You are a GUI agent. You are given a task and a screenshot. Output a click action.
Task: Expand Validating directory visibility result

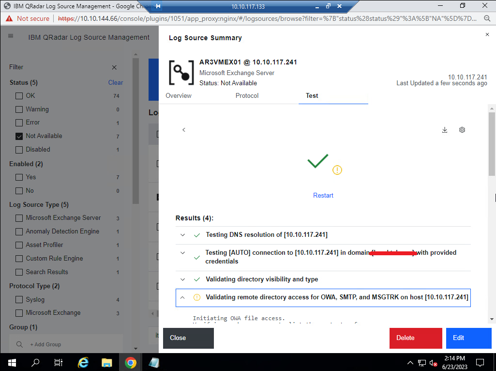[x=182, y=279]
